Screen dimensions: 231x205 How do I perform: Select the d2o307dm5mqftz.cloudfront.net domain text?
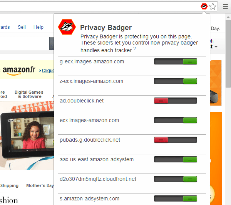pos(98,179)
